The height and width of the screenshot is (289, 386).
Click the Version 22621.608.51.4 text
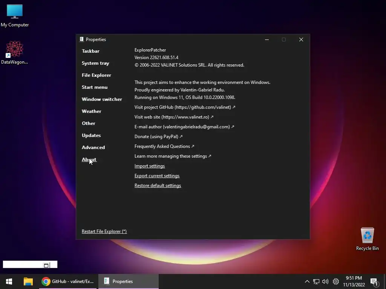tap(156, 58)
